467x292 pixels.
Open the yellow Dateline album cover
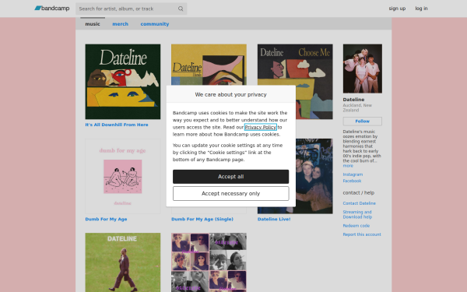(x=209, y=65)
